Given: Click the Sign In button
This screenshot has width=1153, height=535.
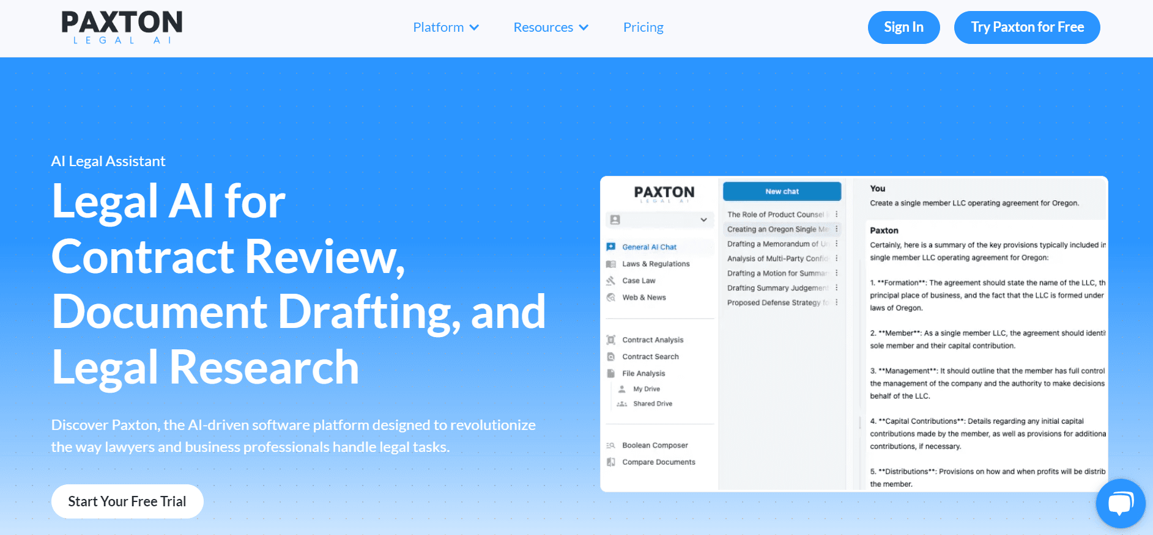Looking at the screenshot, I should pos(903,27).
